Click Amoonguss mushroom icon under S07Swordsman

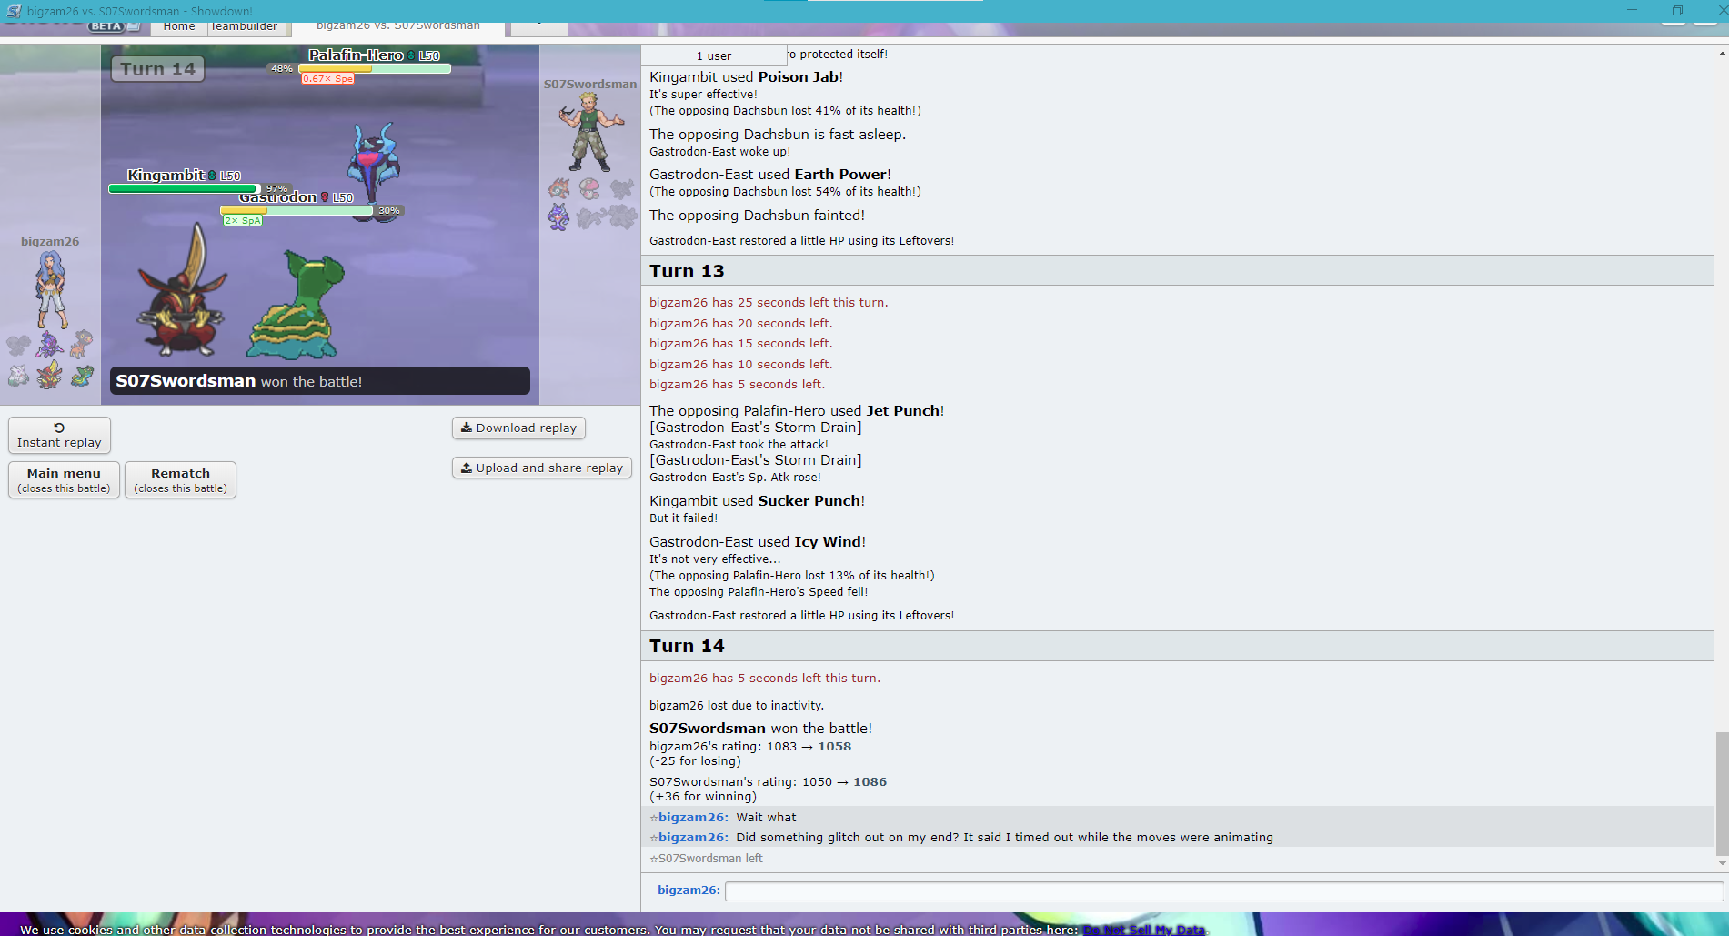(590, 188)
